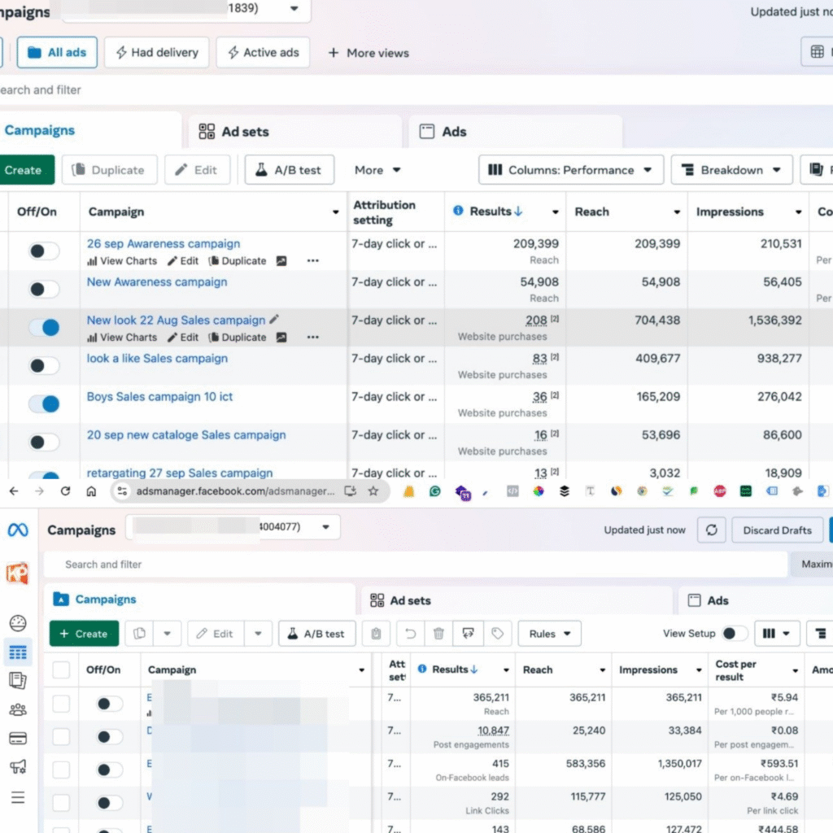Open the upper Ads tab
The height and width of the screenshot is (833, 833).
(515, 131)
